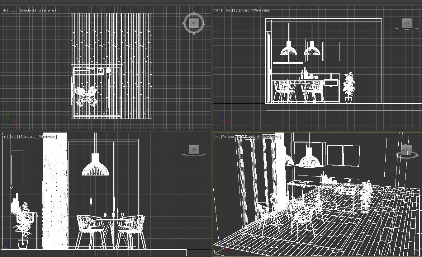Click the S compass point on Top ViewCube

point(194,33)
